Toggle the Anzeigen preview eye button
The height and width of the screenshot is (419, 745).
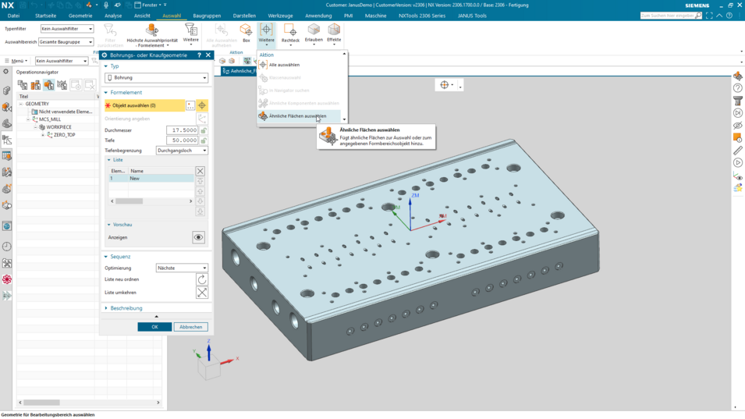[x=199, y=237]
